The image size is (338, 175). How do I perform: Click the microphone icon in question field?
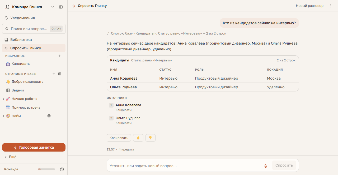[x=266, y=166]
